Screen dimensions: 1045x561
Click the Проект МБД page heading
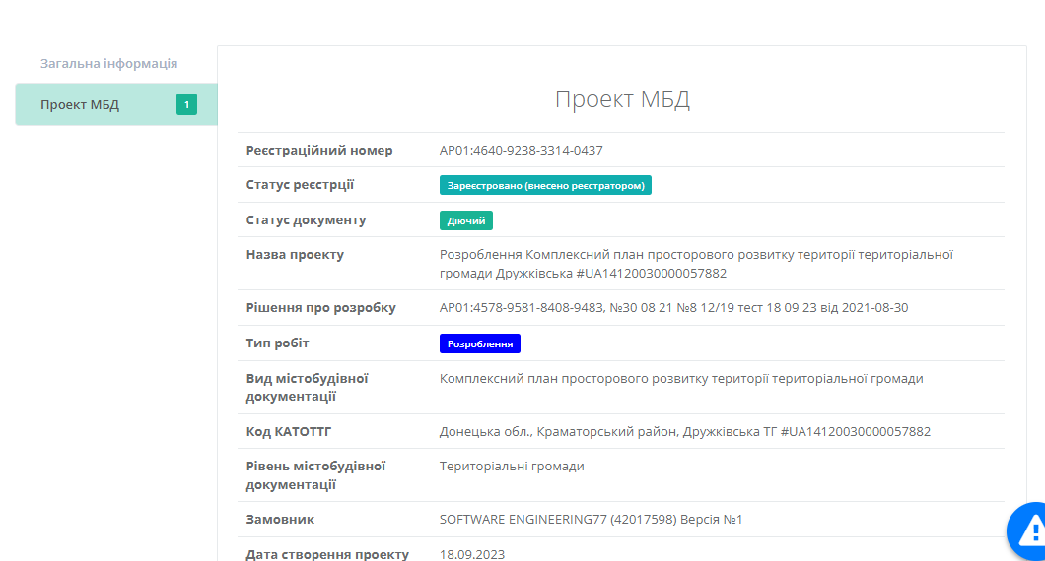(x=621, y=99)
